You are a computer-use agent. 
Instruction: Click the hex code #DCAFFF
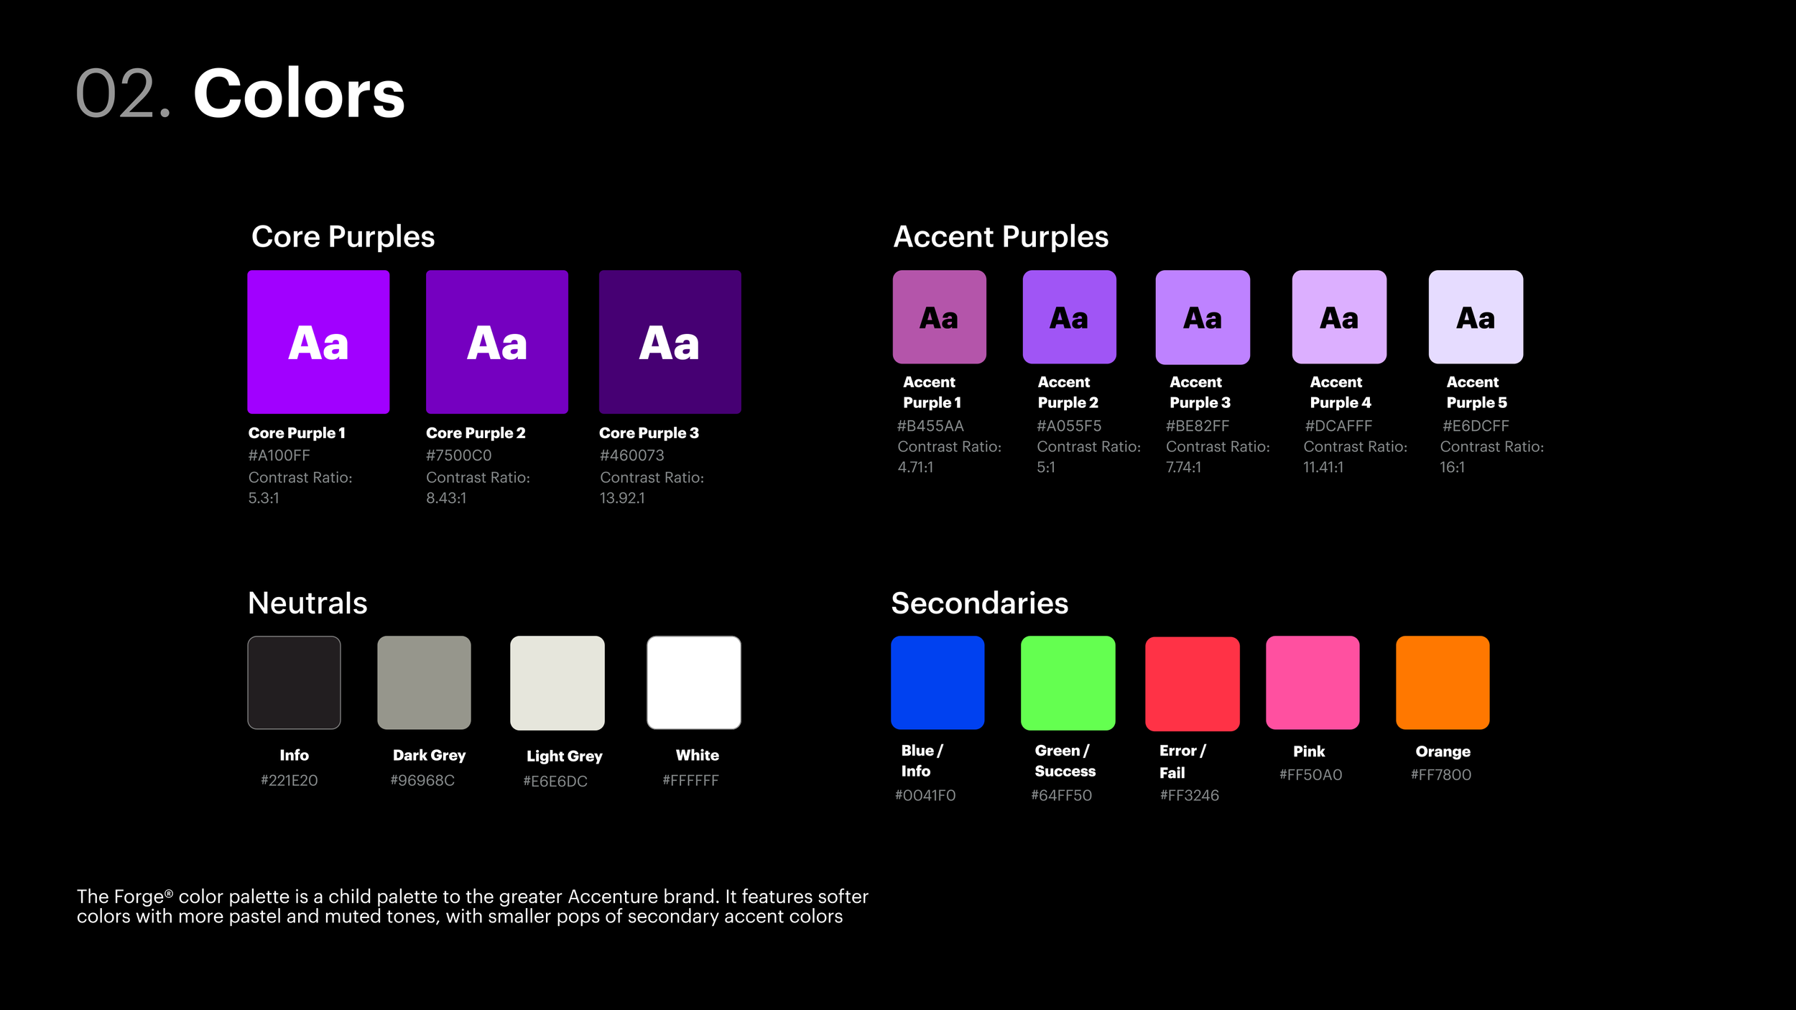coord(1338,426)
